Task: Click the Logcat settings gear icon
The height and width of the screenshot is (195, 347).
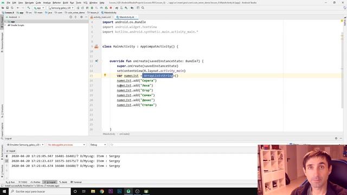Action: click(336, 138)
